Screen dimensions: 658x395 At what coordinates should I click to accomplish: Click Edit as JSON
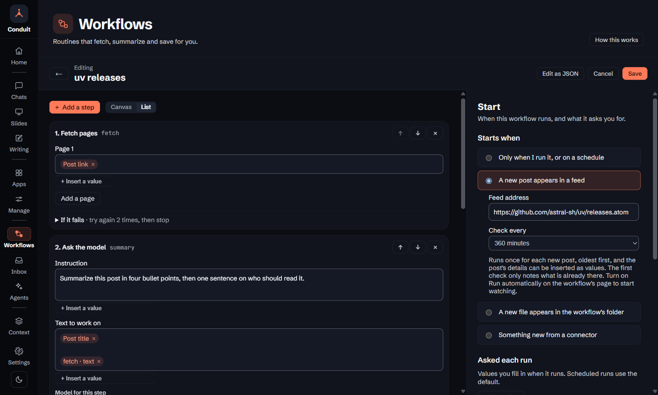560,74
